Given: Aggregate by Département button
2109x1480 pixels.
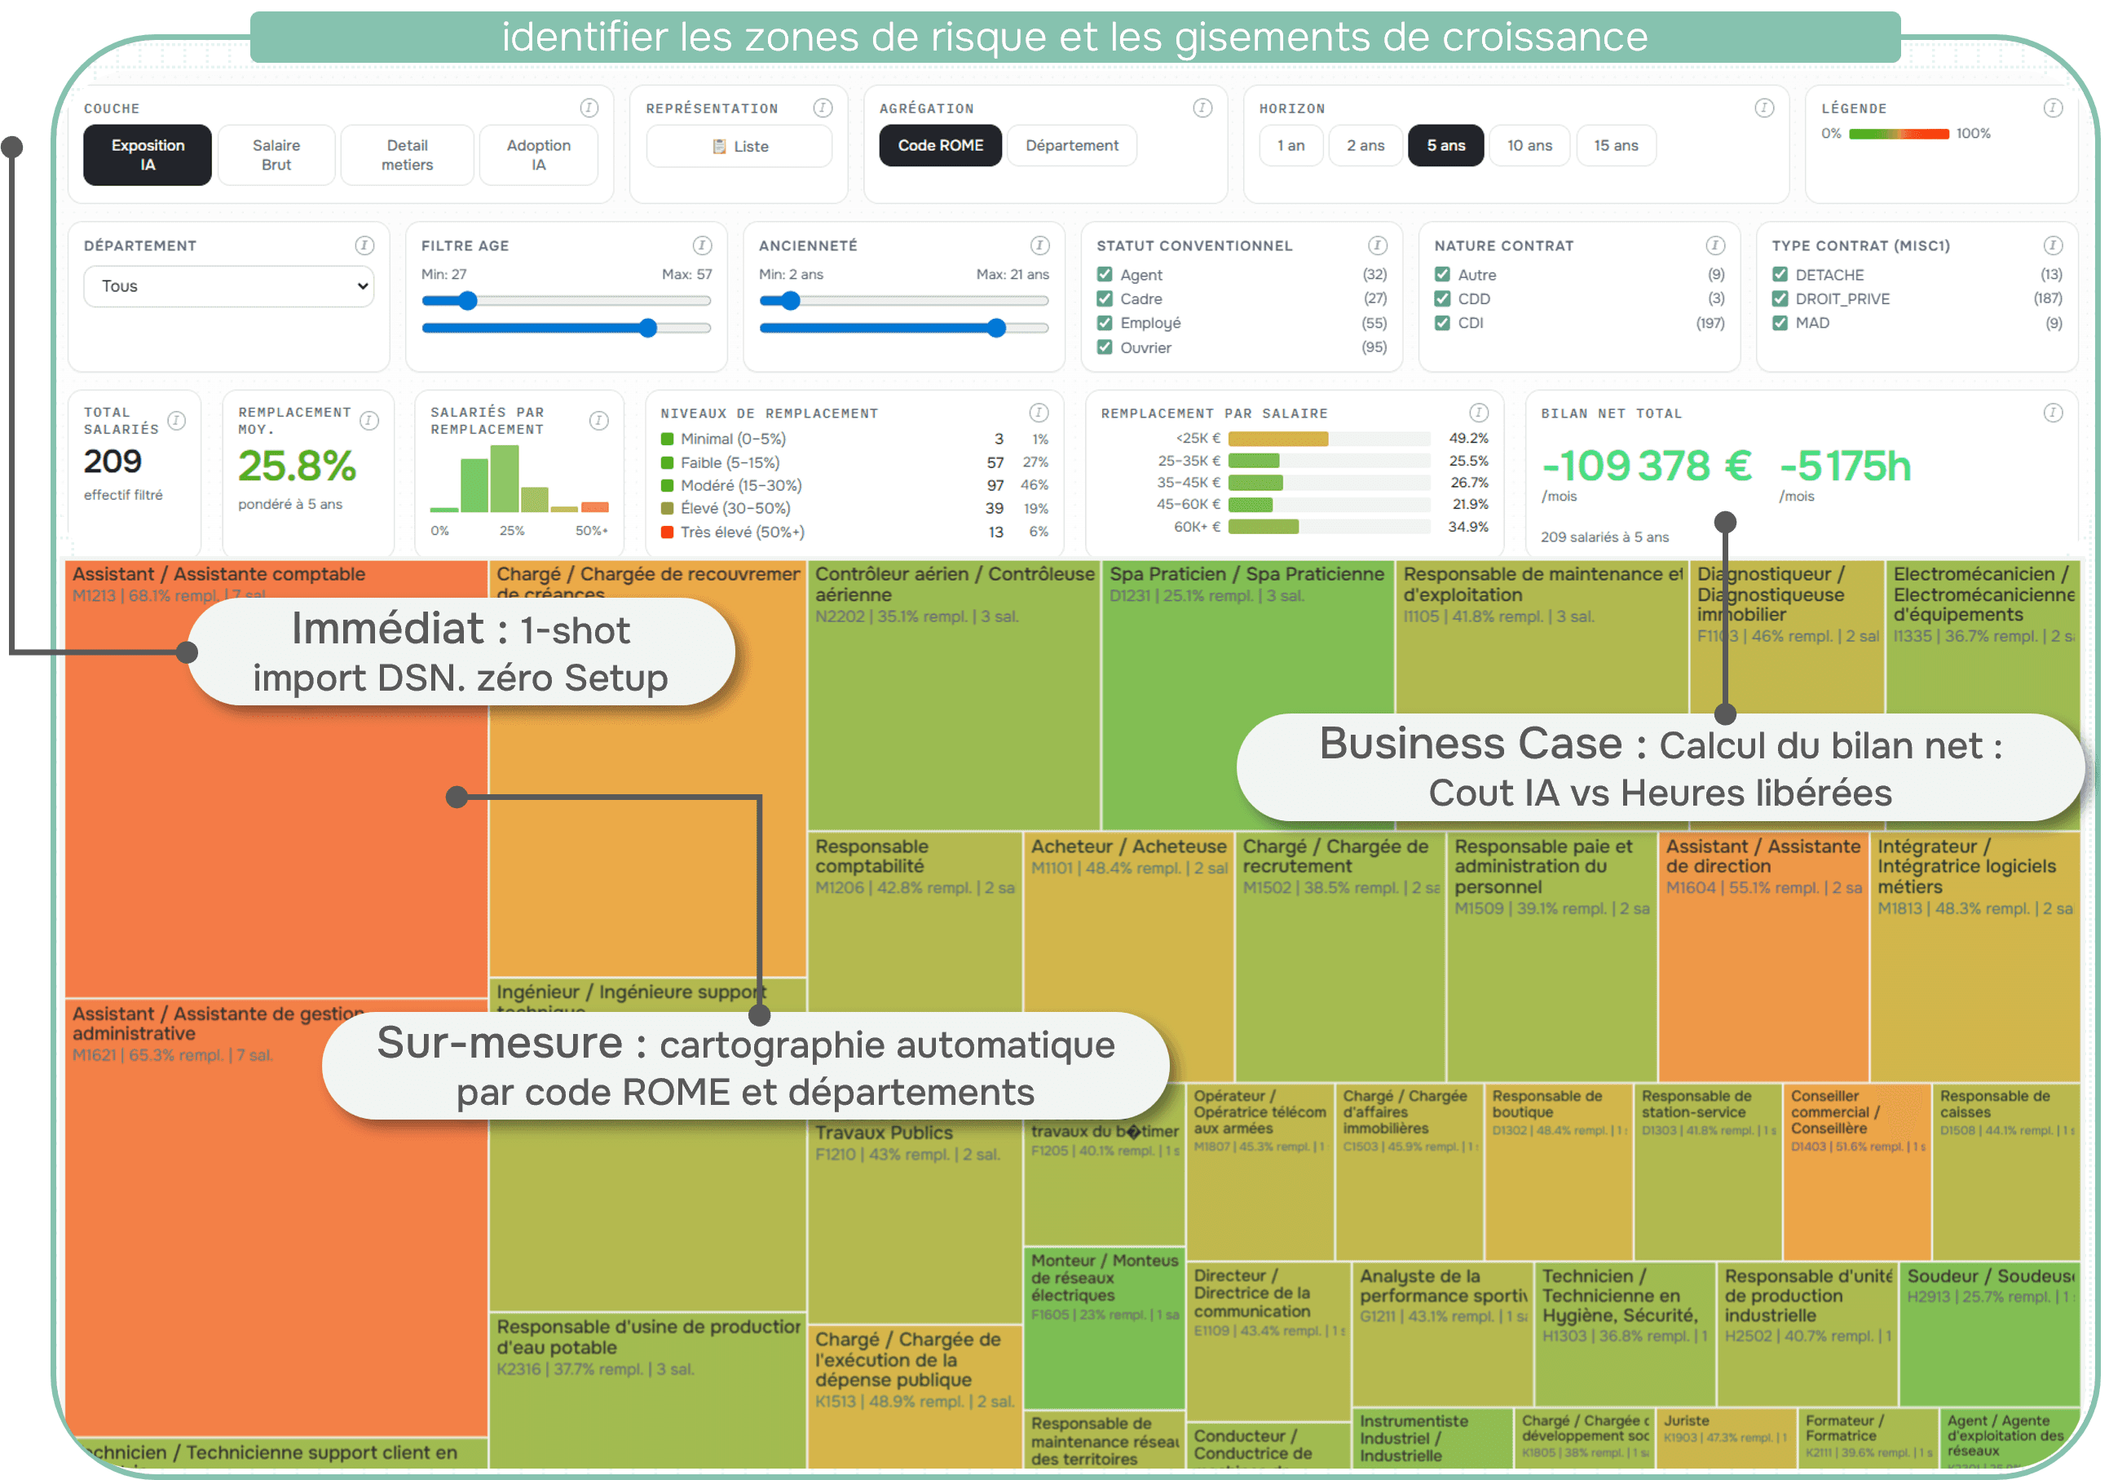Looking at the screenshot, I should click(x=1071, y=146).
